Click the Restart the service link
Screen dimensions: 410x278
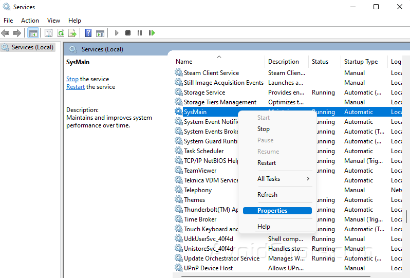pyautogui.click(x=76, y=87)
